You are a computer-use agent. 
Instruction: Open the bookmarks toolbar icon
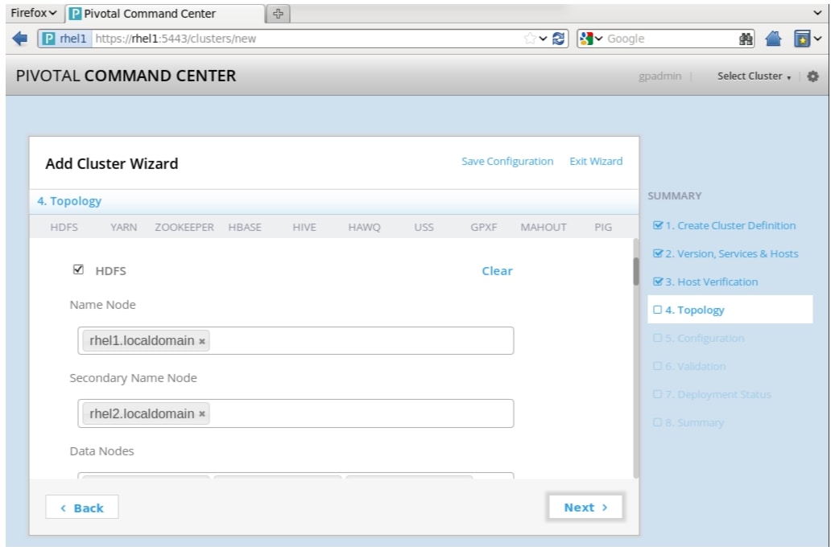[x=802, y=39]
